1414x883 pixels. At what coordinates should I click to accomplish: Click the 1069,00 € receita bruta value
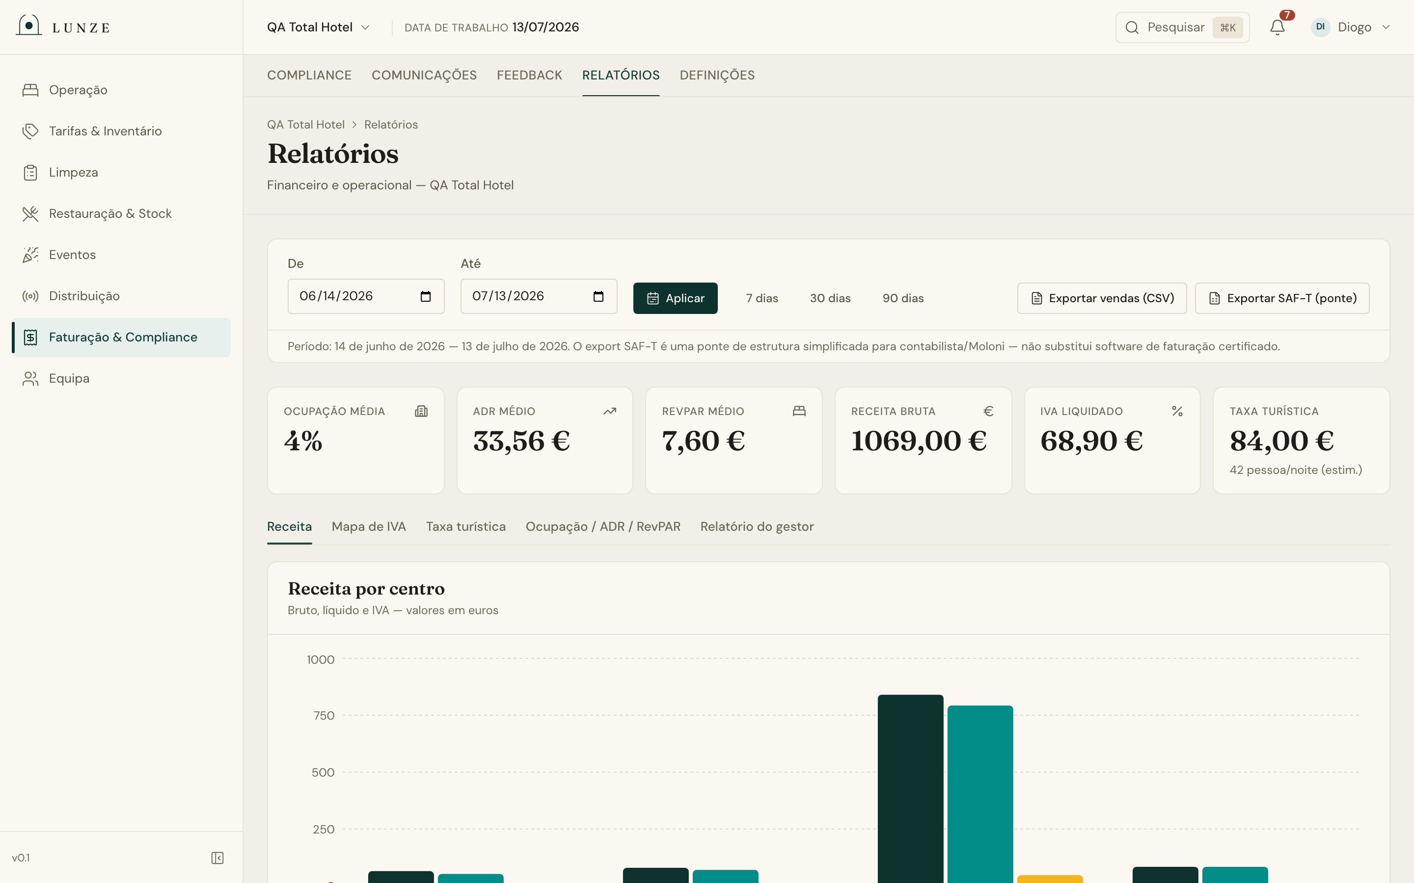(919, 441)
